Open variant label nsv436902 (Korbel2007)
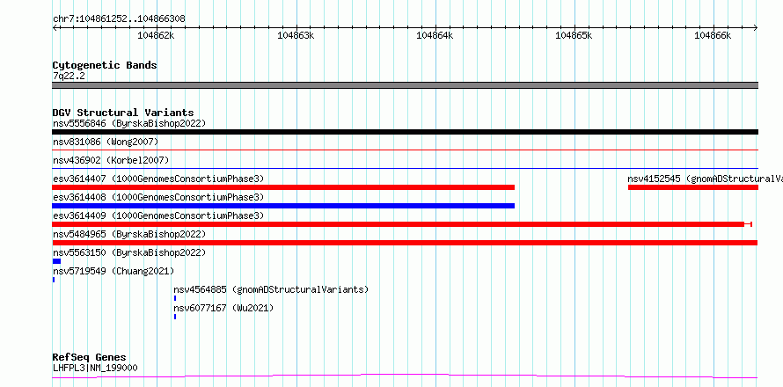Screen dimensions: 783x387 click(111, 161)
